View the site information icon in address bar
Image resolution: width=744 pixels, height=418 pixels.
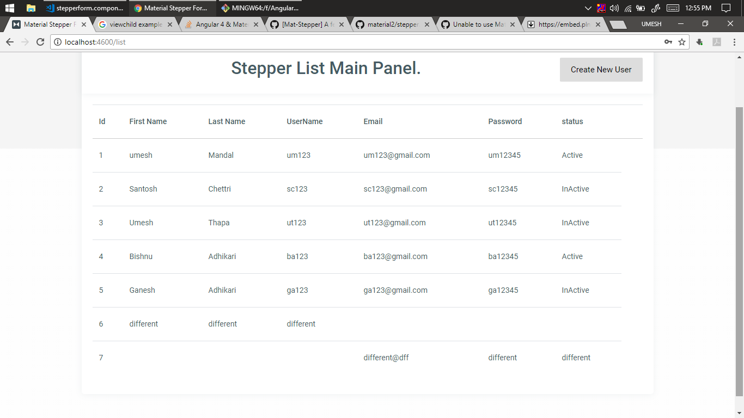(x=58, y=42)
